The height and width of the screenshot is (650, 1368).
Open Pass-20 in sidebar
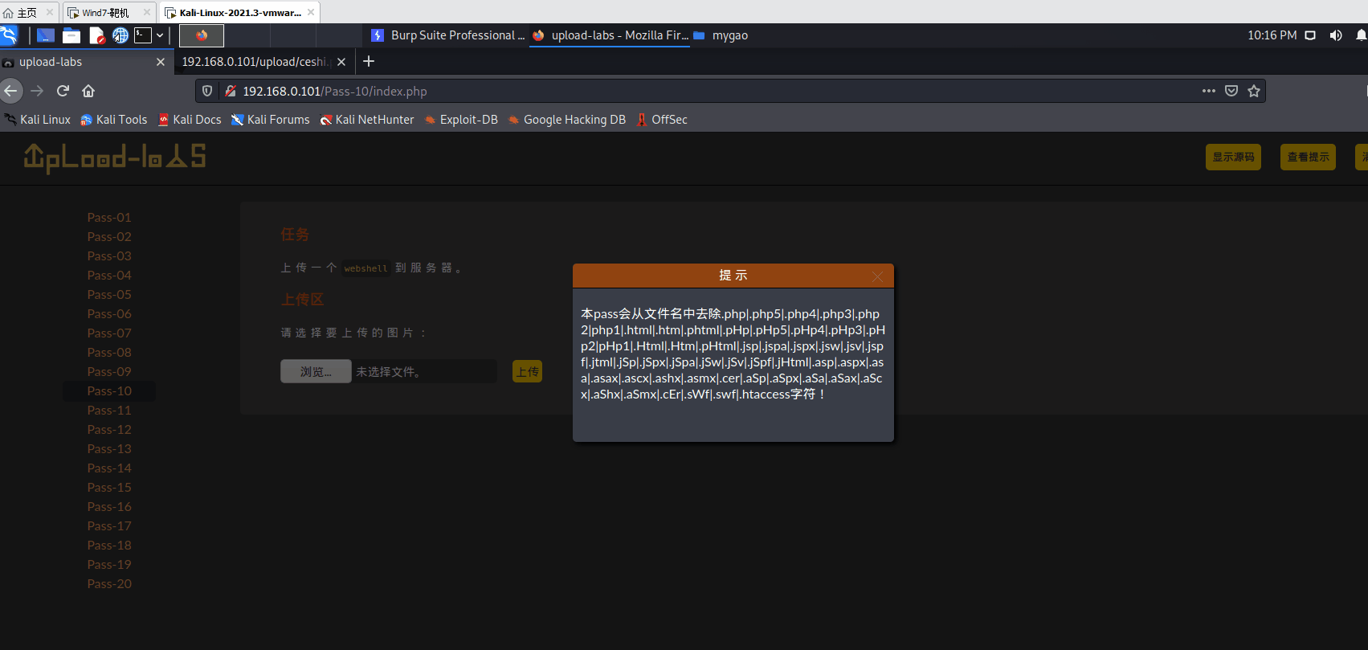tap(109, 584)
